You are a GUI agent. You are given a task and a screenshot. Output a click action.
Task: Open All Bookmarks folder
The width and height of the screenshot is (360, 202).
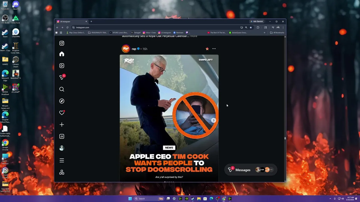(277, 33)
